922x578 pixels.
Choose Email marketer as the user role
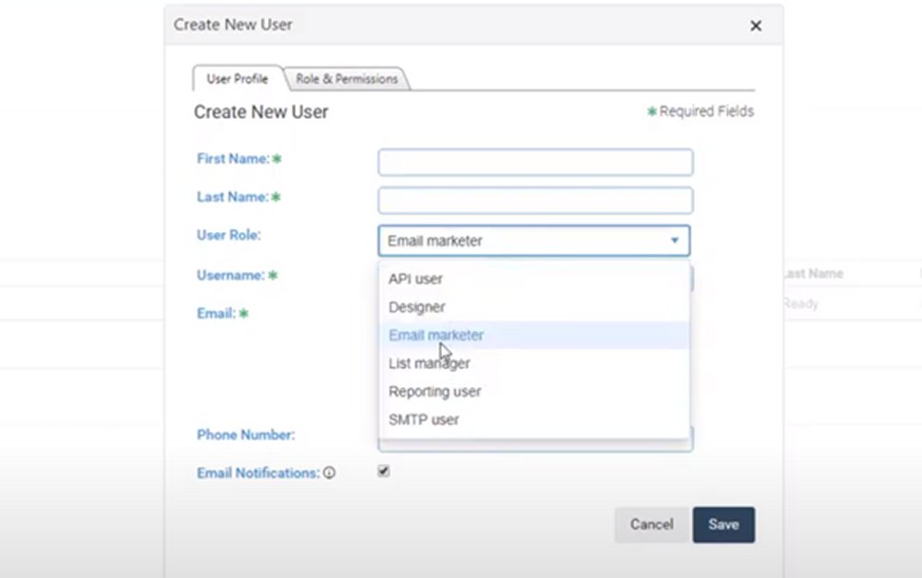pos(436,335)
